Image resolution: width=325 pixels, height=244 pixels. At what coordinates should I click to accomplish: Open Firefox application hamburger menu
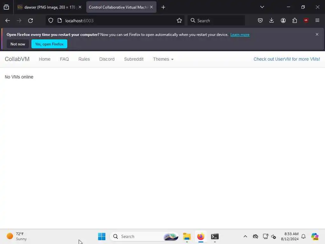pos(317,20)
